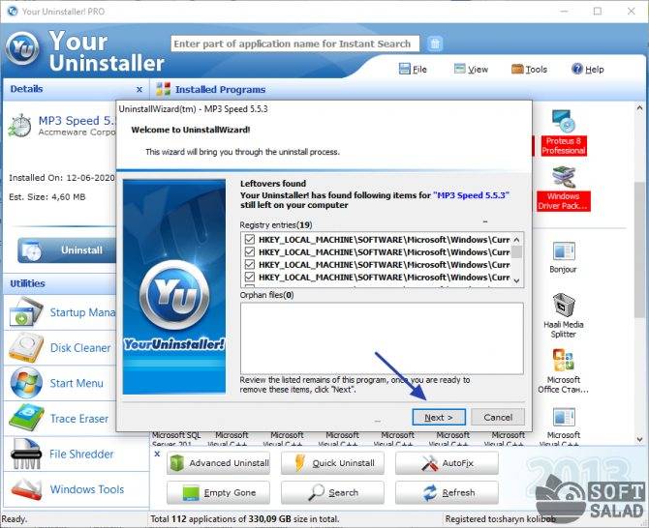Viewport: 649px width, 528px height.
Task: Open File Shredder utility
Action: tap(77, 455)
